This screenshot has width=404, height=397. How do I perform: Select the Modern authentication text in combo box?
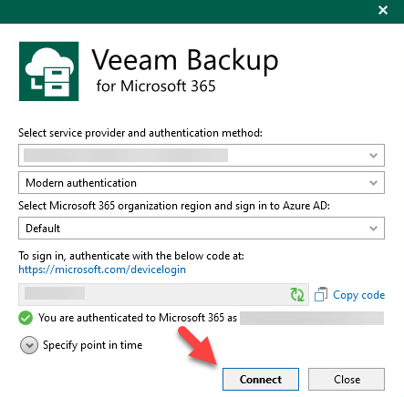click(81, 183)
